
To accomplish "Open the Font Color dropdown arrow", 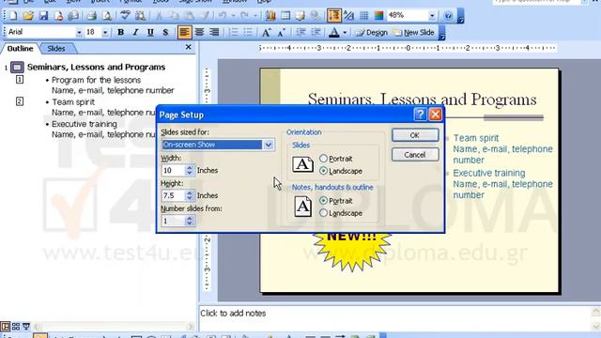I will tap(345, 32).
